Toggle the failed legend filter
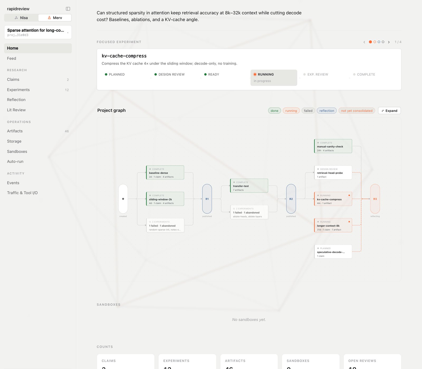The image size is (422, 369). pos(308,111)
